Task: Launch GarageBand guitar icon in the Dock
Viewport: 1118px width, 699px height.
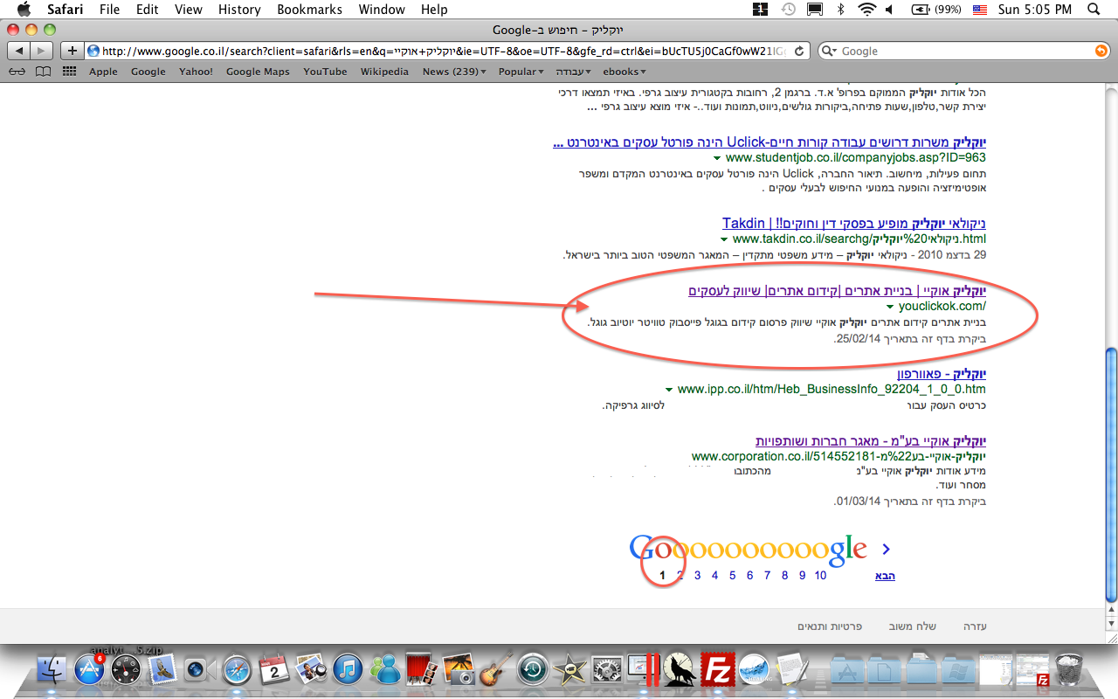Action: (495, 670)
